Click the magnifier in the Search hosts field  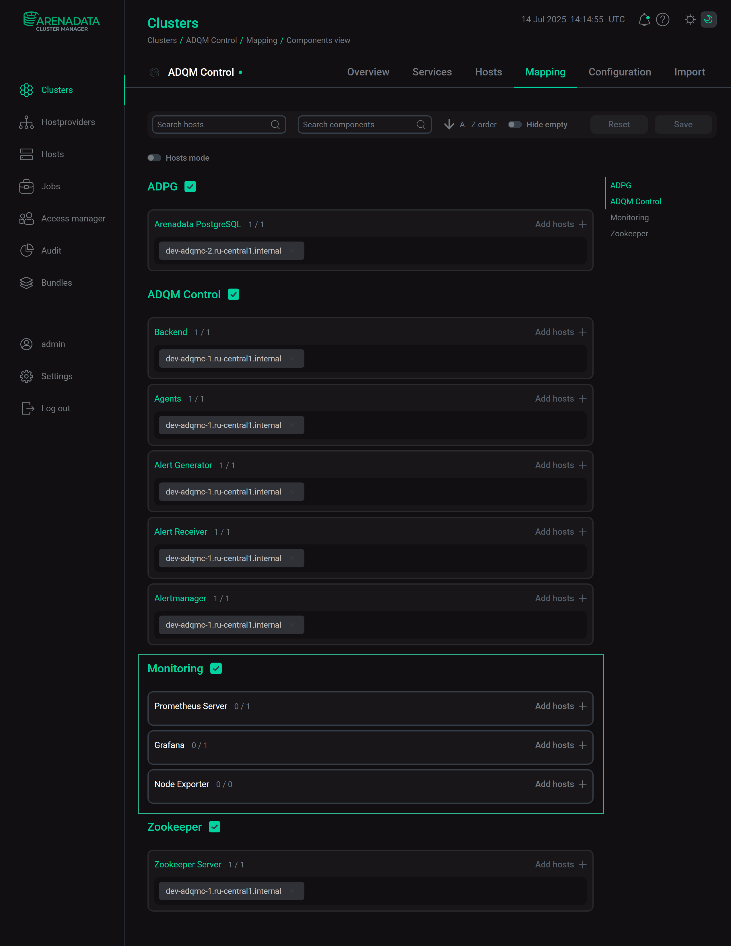pos(276,124)
